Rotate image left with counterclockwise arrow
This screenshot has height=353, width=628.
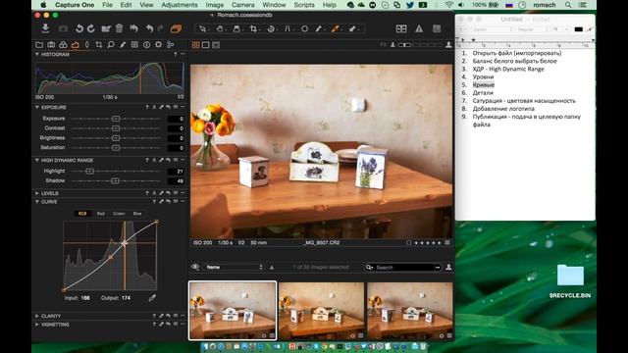coord(79,28)
